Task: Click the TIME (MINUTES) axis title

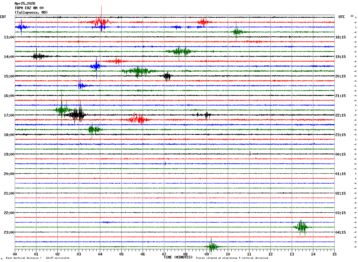Action: [x=178, y=257]
